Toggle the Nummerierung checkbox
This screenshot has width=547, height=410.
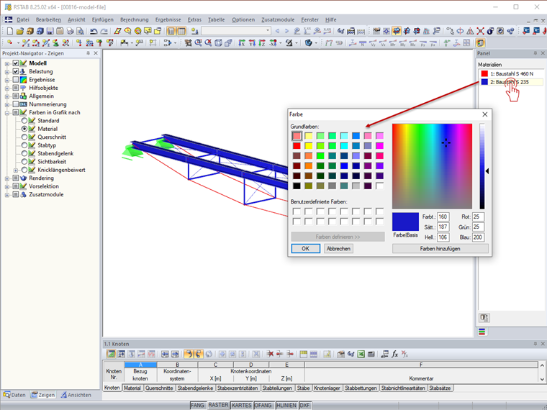pyautogui.click(x=16, y=104)
